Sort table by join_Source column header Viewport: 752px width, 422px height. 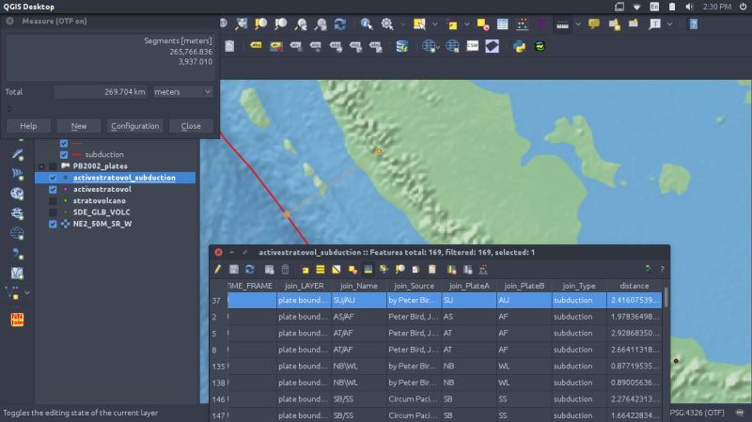[414, 286]
